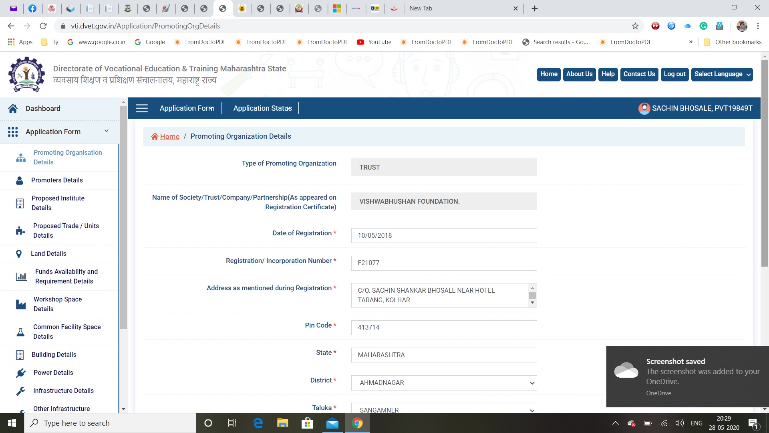Click the Promoters Details person icon
769x433 pixels.
(20, 180)
